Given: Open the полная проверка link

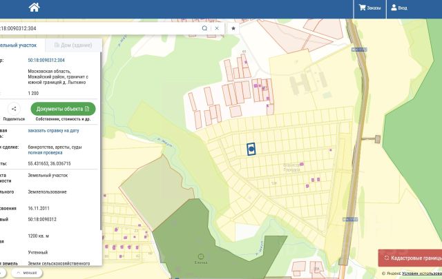Looking at the screenshot, I should pyautogui.click(x=45, y=153).
